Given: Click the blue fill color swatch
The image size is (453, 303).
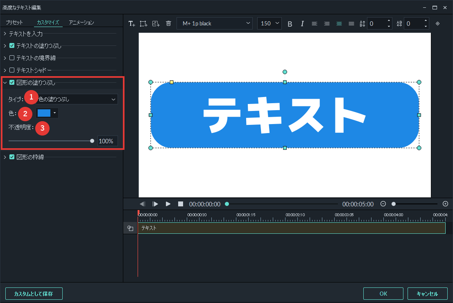Looking at the screenshot, I should tap(44, 113).
